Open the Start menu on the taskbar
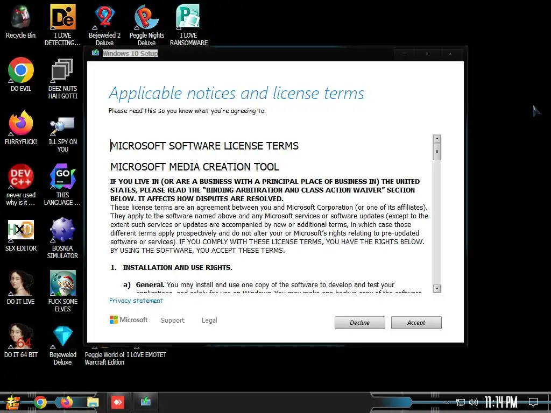Viewport: 551px width, 413px height. pyautogui.click(x=13, y=402)
